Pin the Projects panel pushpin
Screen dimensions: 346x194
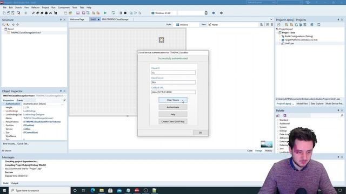point(338,20)
